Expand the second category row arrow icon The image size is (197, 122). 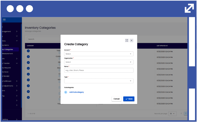[28, 57]
